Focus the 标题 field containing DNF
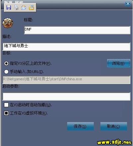133x146 pixels. pos(77,30)
